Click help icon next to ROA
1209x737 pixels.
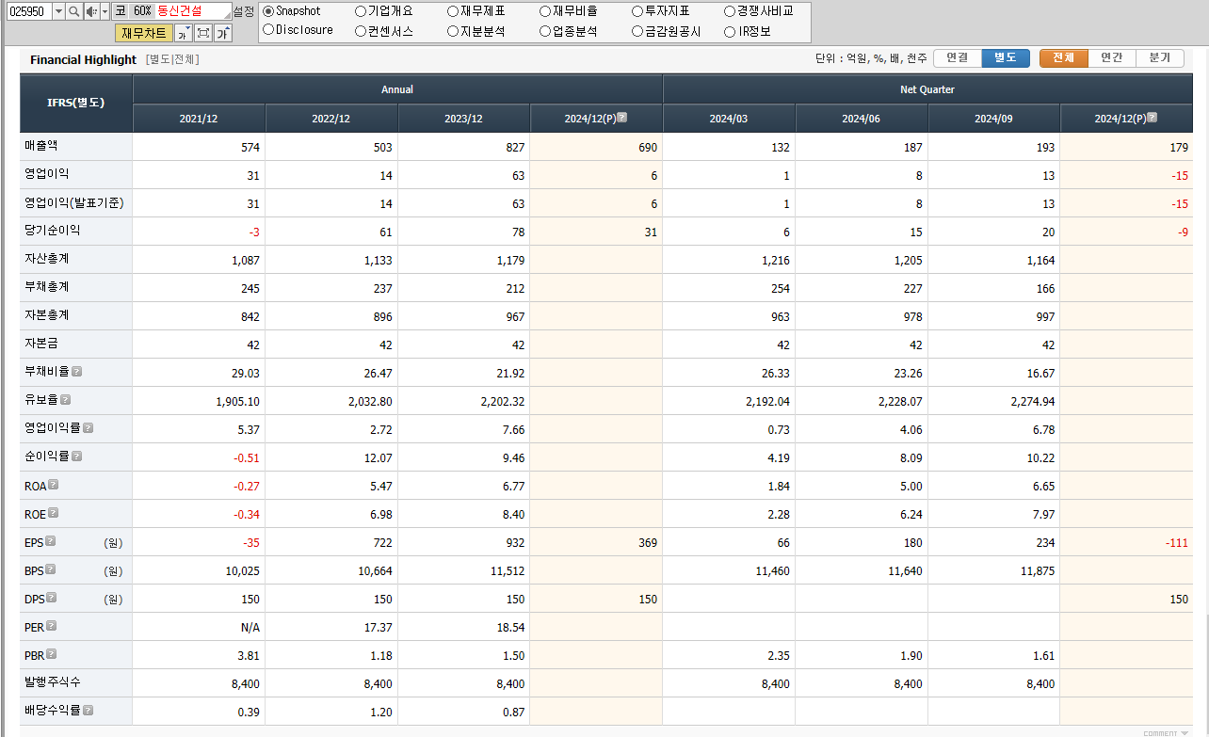[x=54, y=485]
